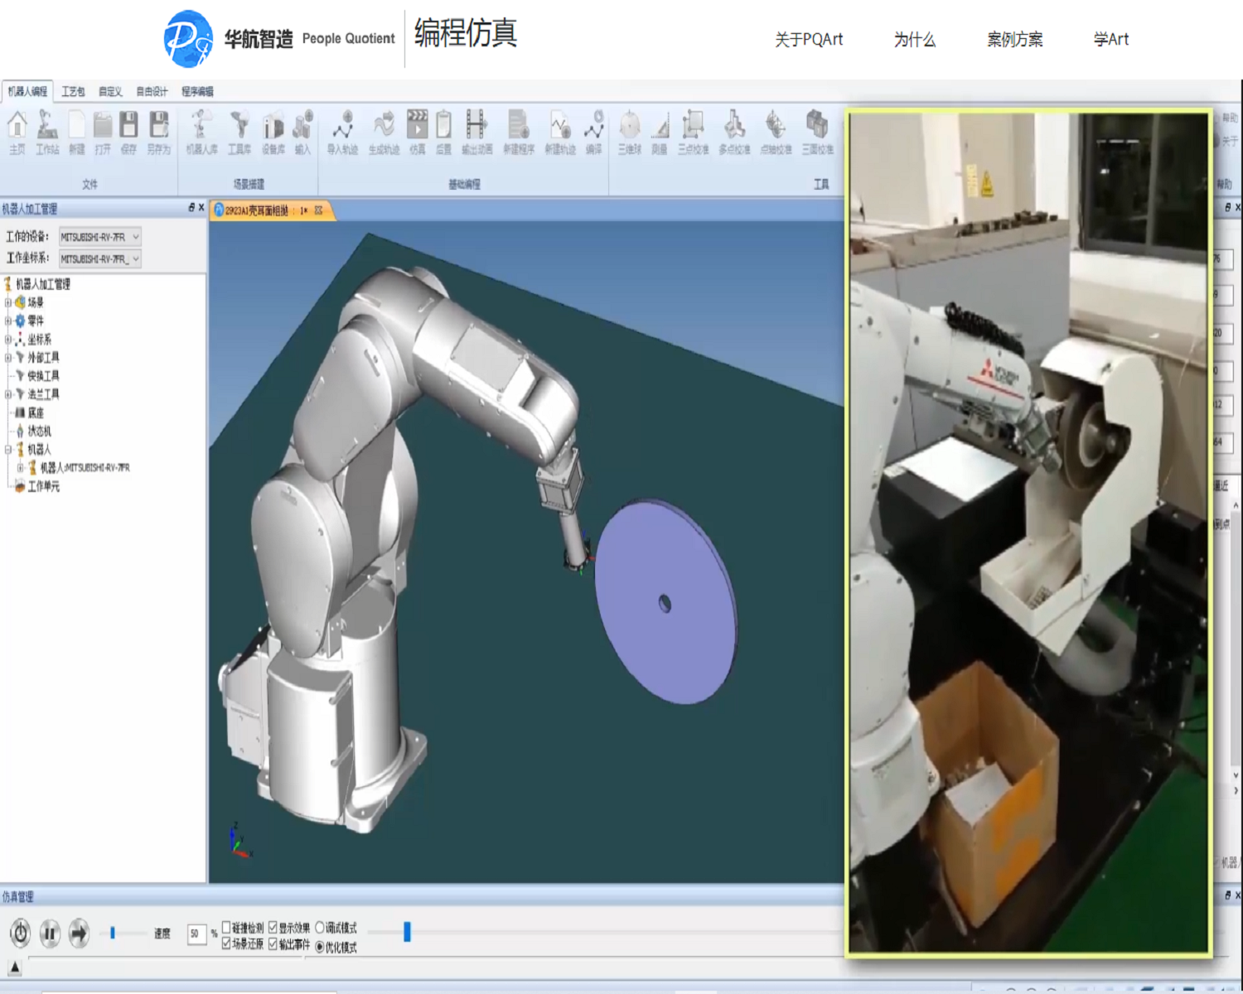Click the 输出动画 export animation icon
This screenshot has width=1243, height=994.
click(x=476, y=131)
